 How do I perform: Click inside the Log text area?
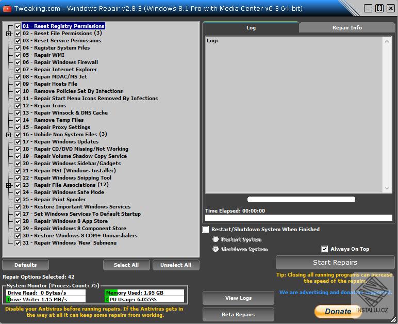coord(294,114)
